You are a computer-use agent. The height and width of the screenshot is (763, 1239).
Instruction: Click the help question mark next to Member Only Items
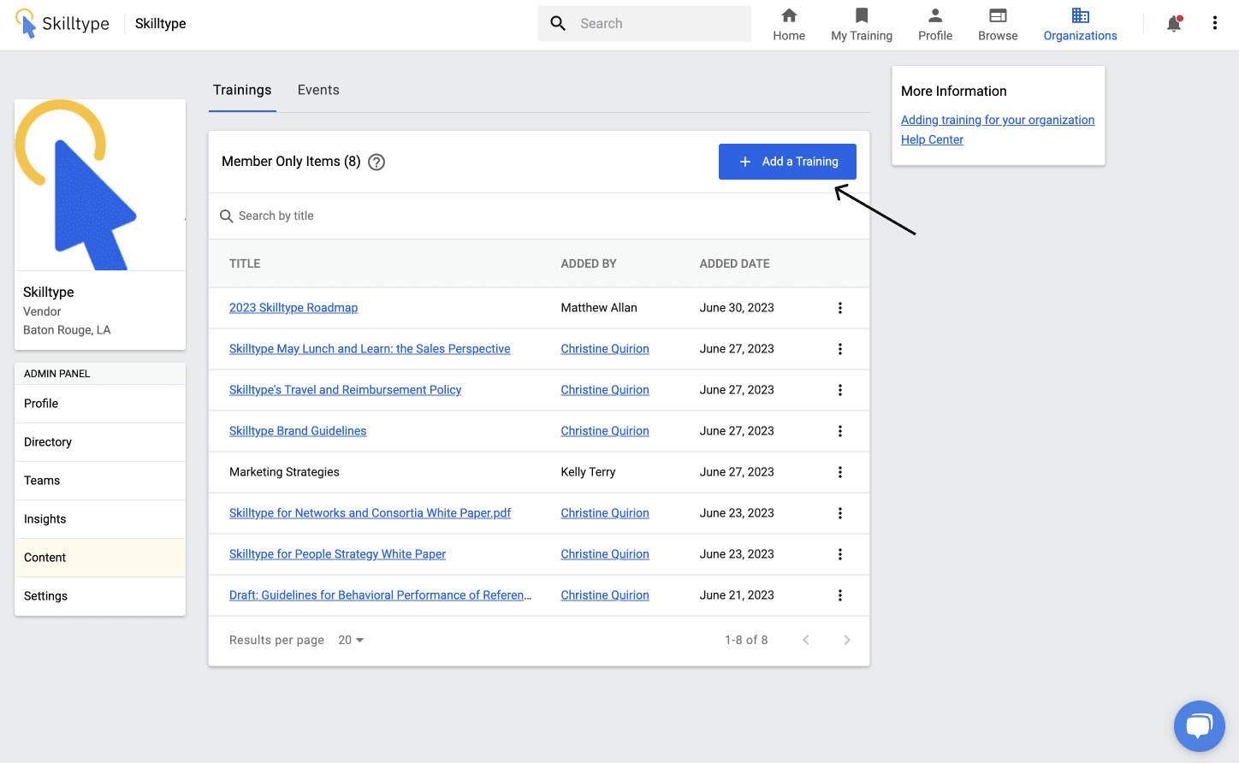click(x=376, y=163)
